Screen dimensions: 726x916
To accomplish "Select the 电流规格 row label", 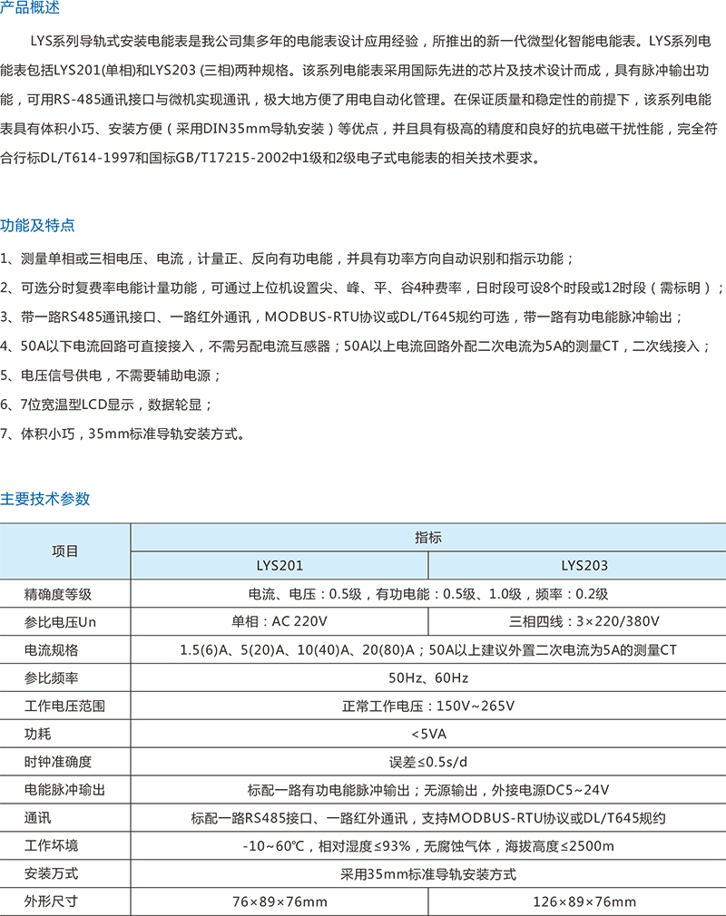I will pos(51,650).
